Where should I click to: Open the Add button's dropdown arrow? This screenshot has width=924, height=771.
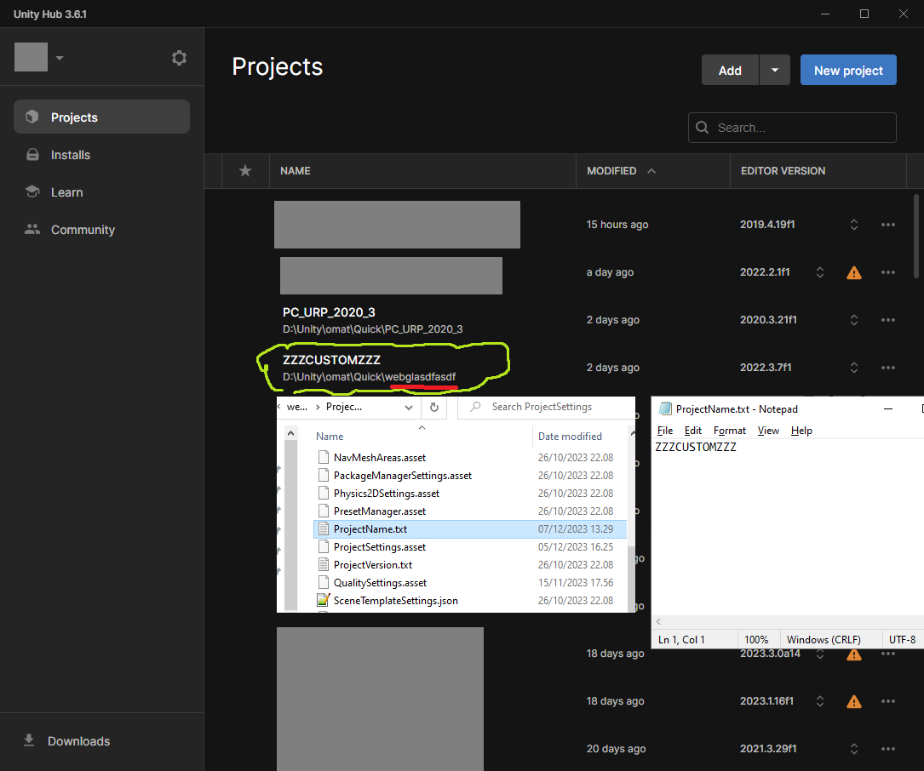(773, 70)
